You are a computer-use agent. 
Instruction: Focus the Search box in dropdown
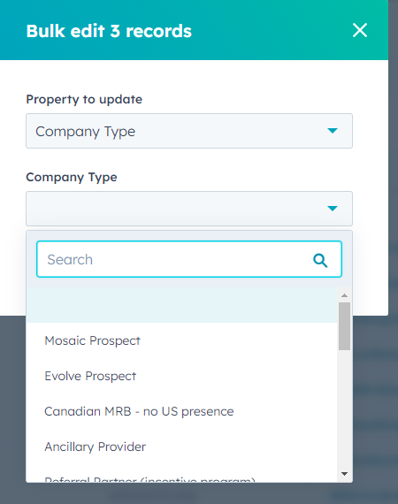[x=189, y=259]
